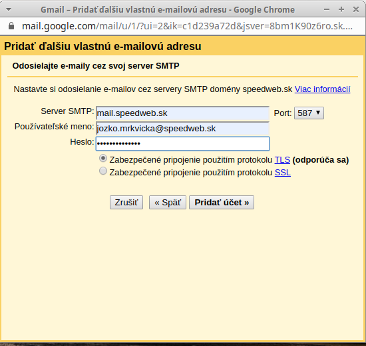Open Viac informácií link
366x346 pixels.
(322, 89)
